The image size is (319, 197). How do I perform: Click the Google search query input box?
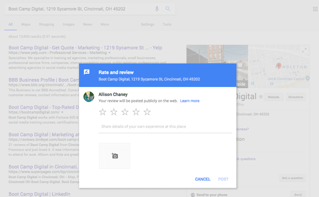pyautogui.click(x=79, y=9)
